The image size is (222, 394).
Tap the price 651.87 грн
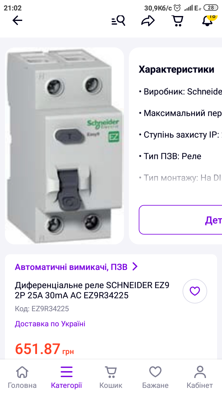[x=44, y=349]
